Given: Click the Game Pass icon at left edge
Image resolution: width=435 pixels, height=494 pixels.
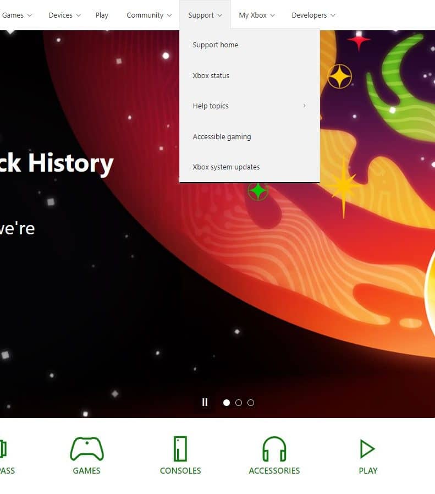Looking at the screenshot, I should (x=3, y=449).
